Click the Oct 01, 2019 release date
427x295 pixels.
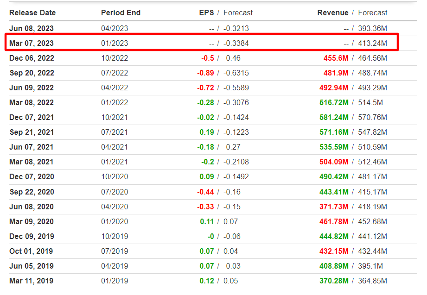31,251
